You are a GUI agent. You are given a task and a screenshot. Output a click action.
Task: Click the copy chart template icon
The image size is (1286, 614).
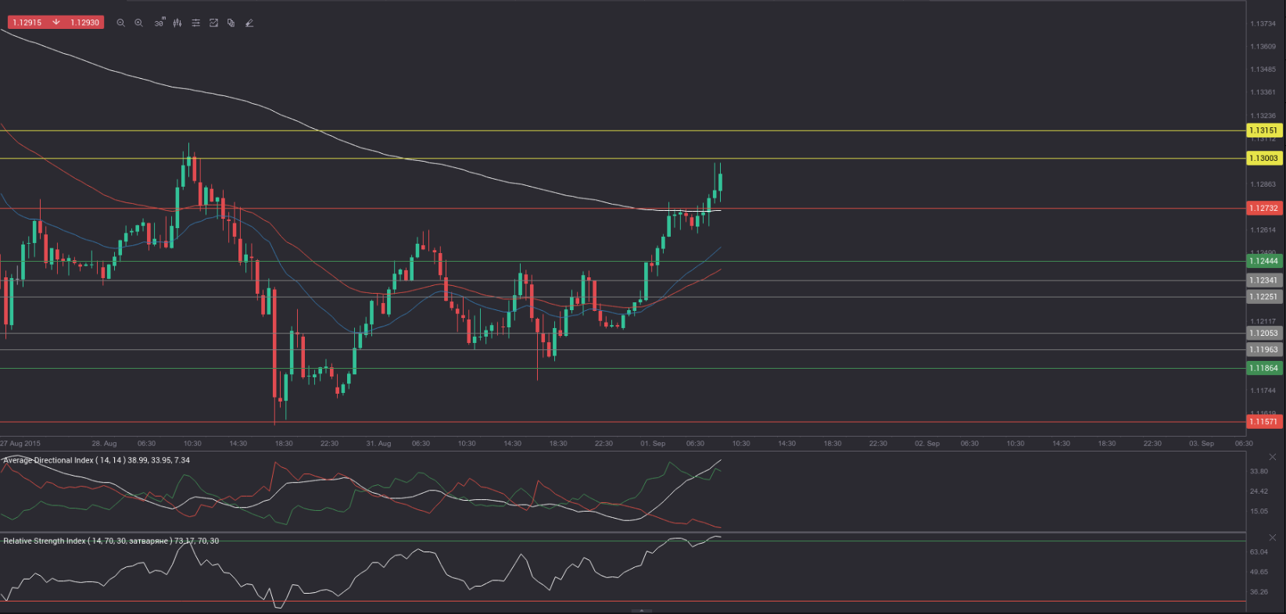pyautogui.click(x=231, y=23)
